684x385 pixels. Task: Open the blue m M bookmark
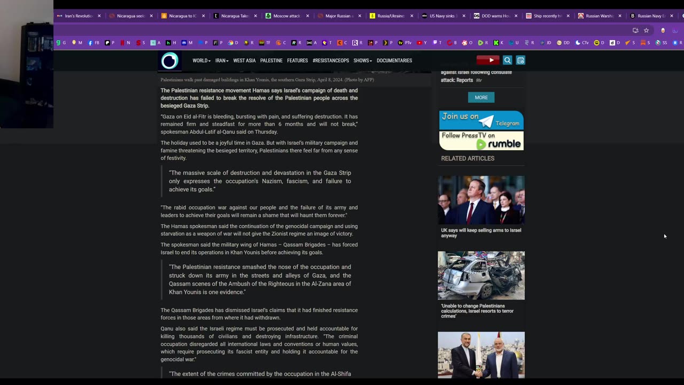[x=186, y=43]
